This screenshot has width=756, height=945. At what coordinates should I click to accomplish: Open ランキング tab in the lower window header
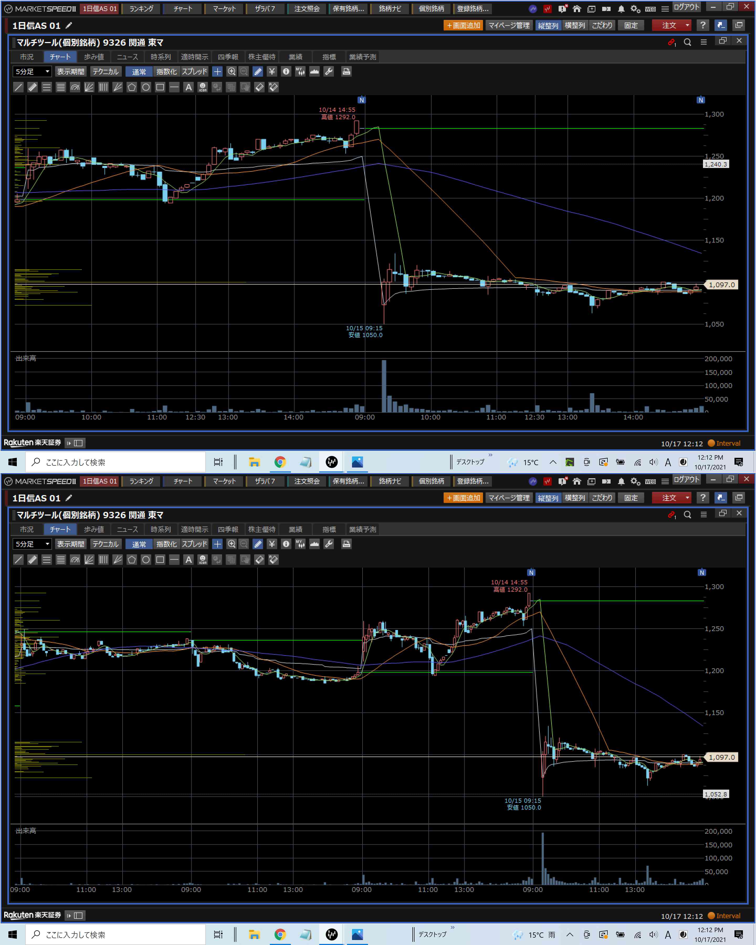[141, 481]
